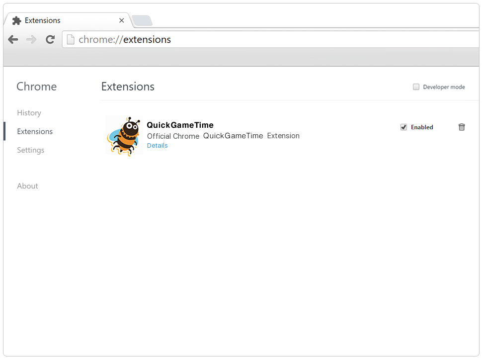Viewport: 482px width, 359px height.
Task: Enable the Developer mode checkbox
Action: [416, 87]
